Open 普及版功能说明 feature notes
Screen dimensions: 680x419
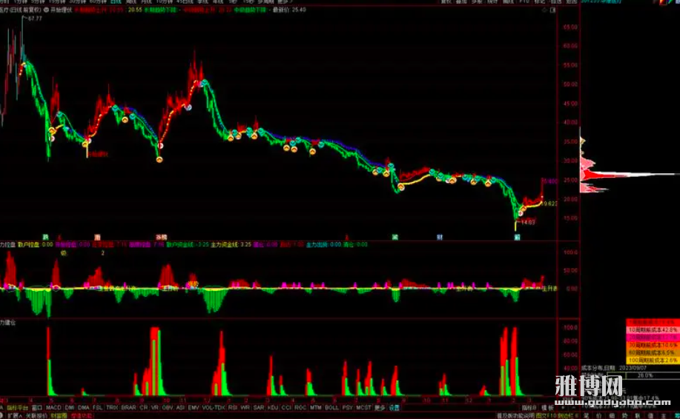515,415
